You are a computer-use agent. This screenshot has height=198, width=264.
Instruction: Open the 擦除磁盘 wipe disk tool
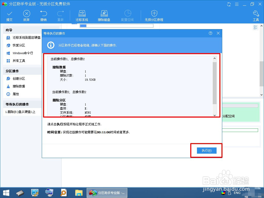[104, 16]
